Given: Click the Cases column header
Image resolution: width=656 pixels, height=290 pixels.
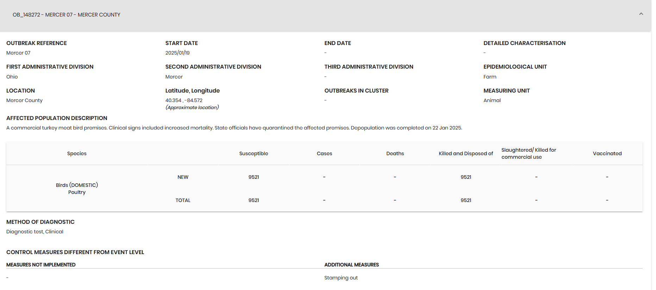Looking at the screenshot, I should (x=324, y=153).
